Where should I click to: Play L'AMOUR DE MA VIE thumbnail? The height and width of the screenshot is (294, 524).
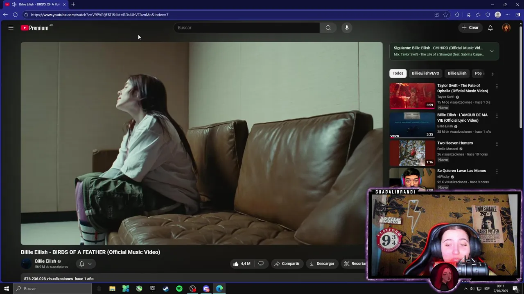pyautogui.click(x=412, y=125)
